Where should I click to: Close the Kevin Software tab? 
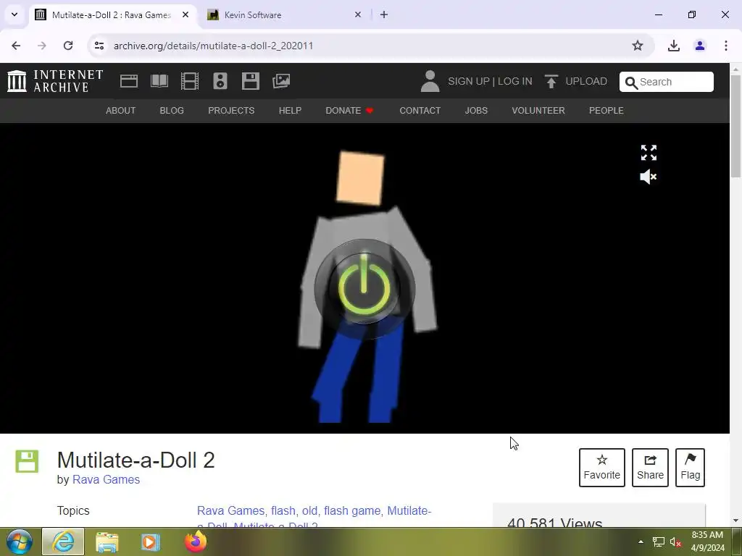(x=358, y=14)
